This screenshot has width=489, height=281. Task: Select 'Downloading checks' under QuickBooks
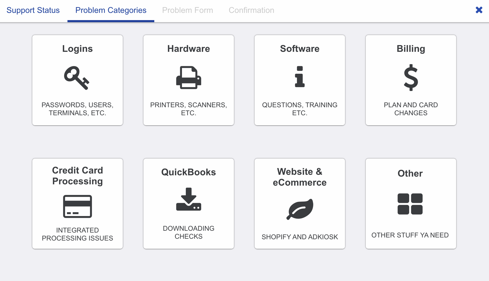[189, 232]
